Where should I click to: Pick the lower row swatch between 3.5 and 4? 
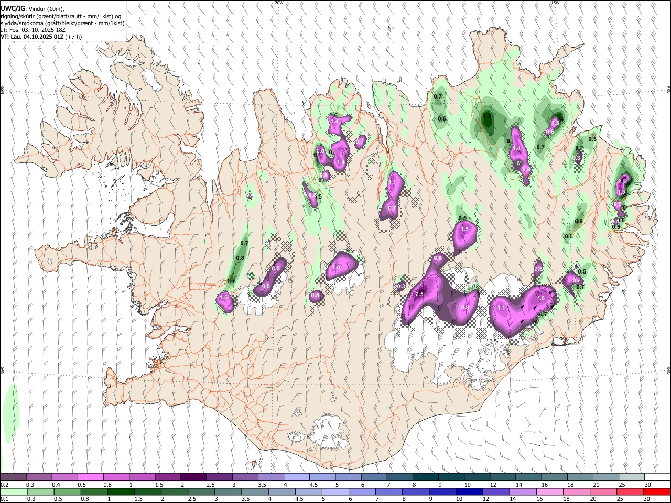click(x=255, y=491)
